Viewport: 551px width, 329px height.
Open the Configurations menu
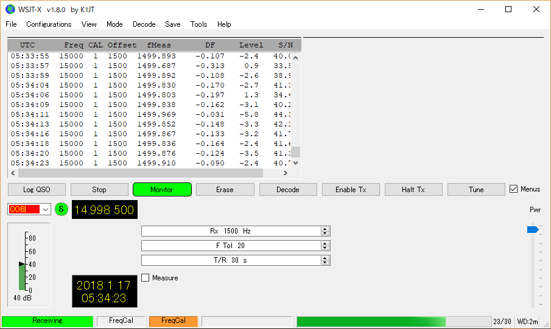[49, 24]
